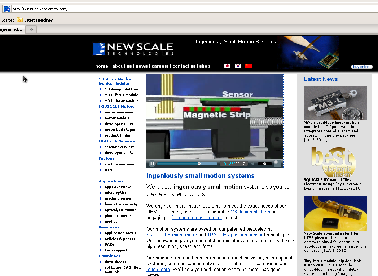
Task: Click the arrow beside tech support
Action: pos(101,250)
